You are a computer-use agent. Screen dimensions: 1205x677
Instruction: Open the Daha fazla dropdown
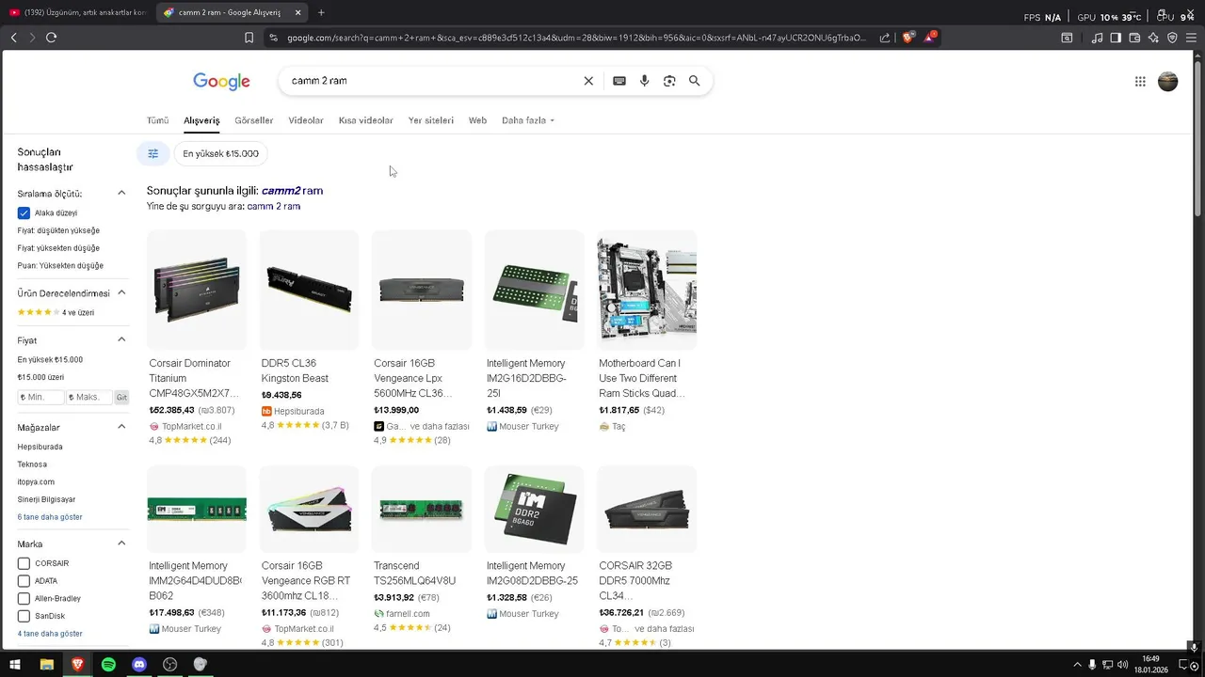coord(527,120)
